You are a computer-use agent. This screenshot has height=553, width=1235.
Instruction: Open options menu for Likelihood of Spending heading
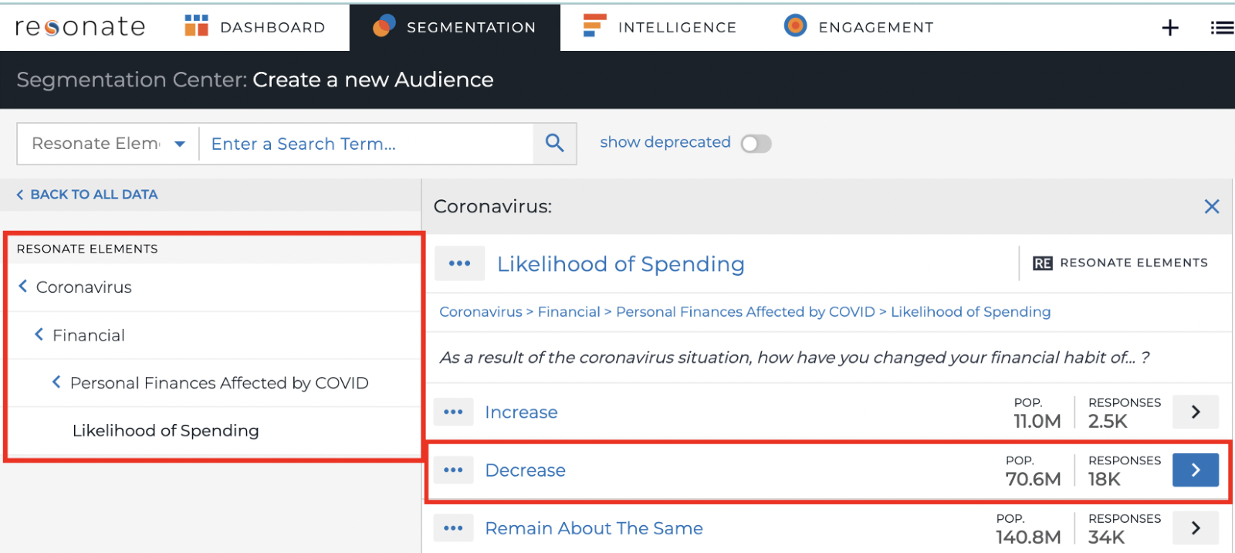[459, 263]
